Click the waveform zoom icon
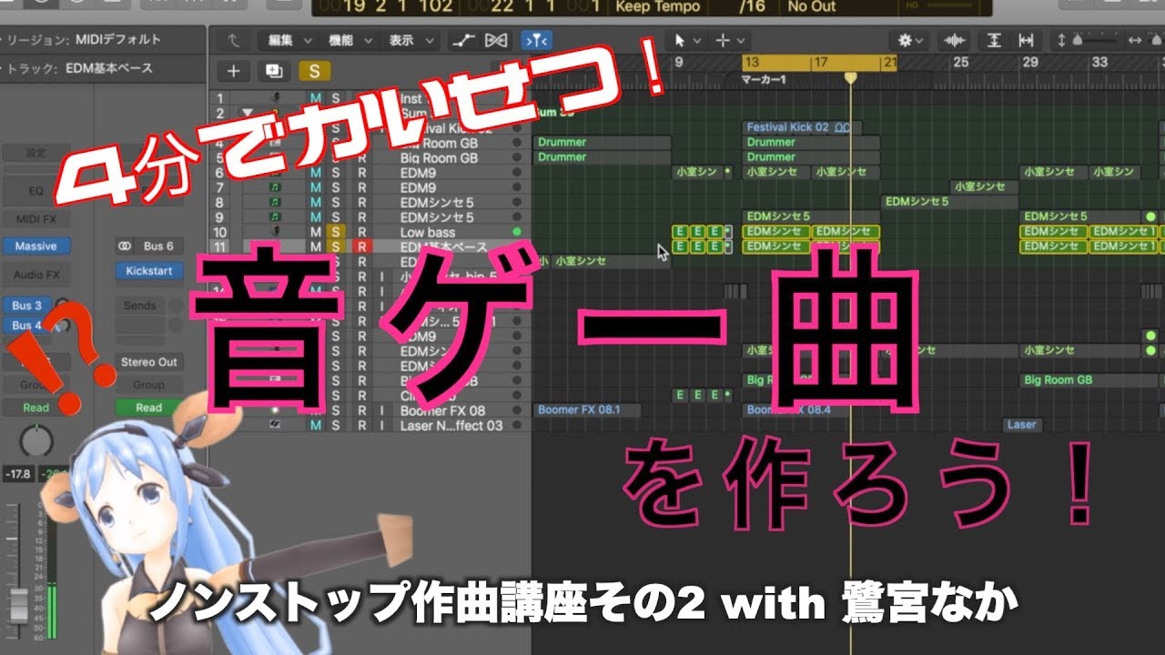This screenshot has width=1165, height=655. [x=955, y=40]
